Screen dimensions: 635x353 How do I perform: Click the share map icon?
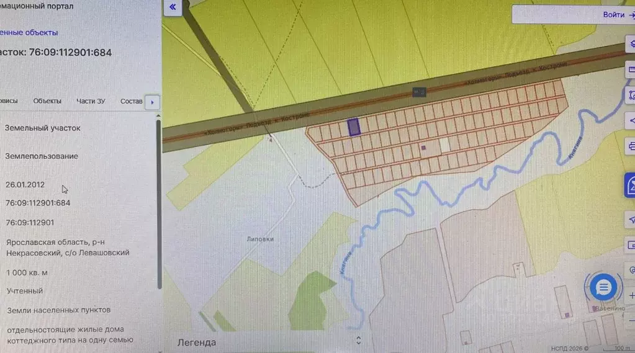pos(631,120)
